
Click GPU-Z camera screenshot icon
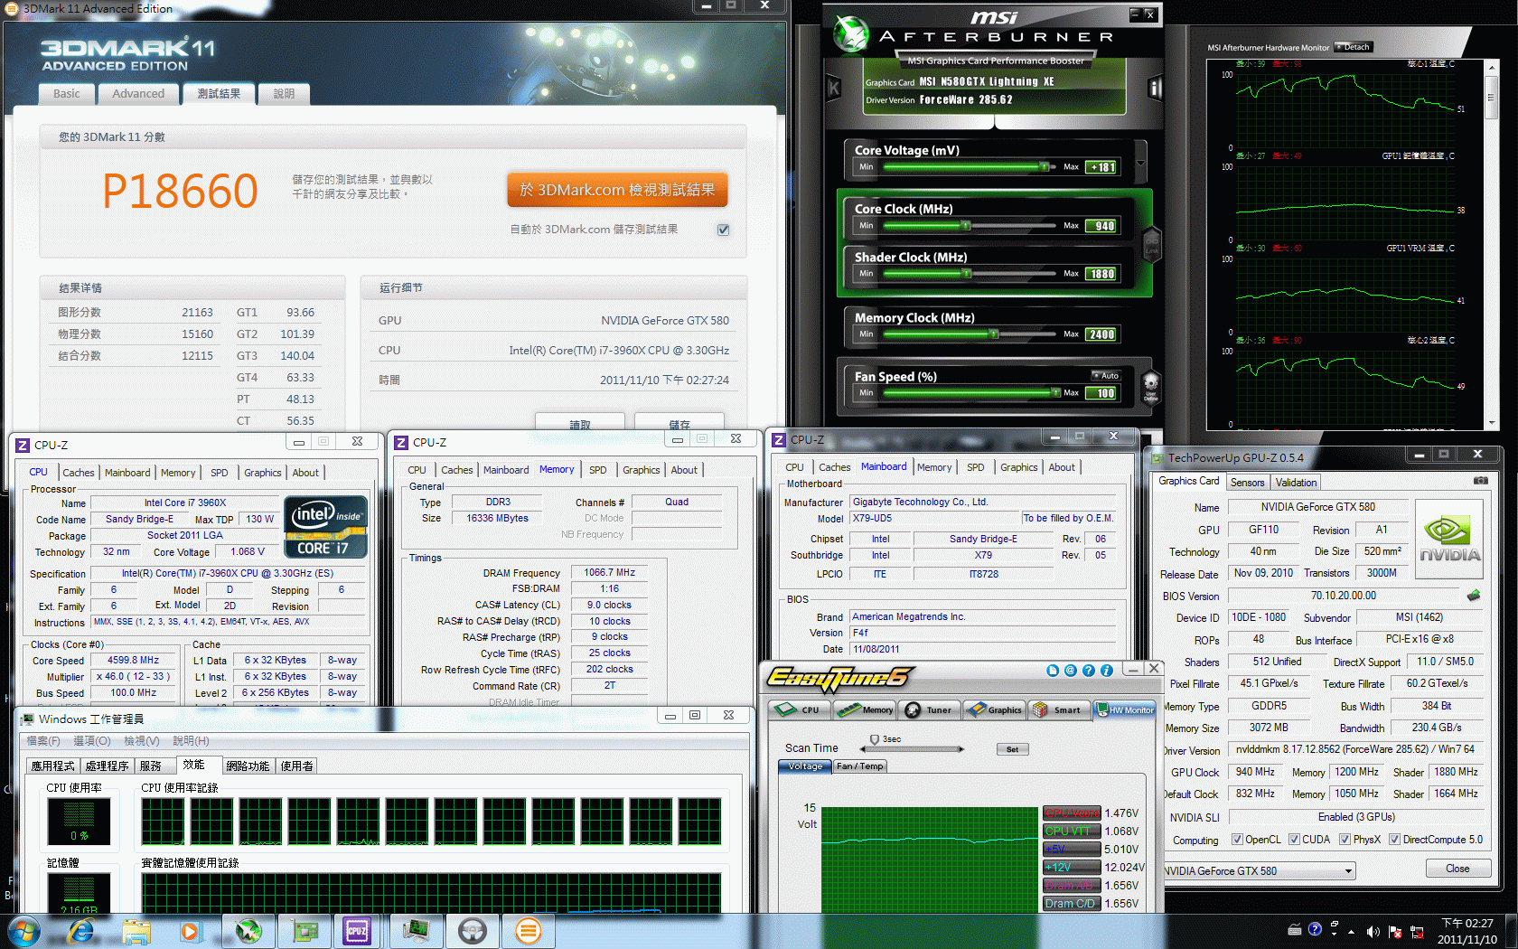pos(1481,481)
